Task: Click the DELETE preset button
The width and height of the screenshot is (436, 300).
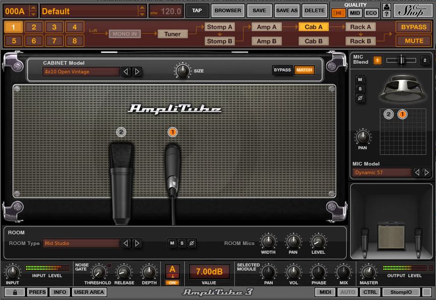Action: point(314,11)
